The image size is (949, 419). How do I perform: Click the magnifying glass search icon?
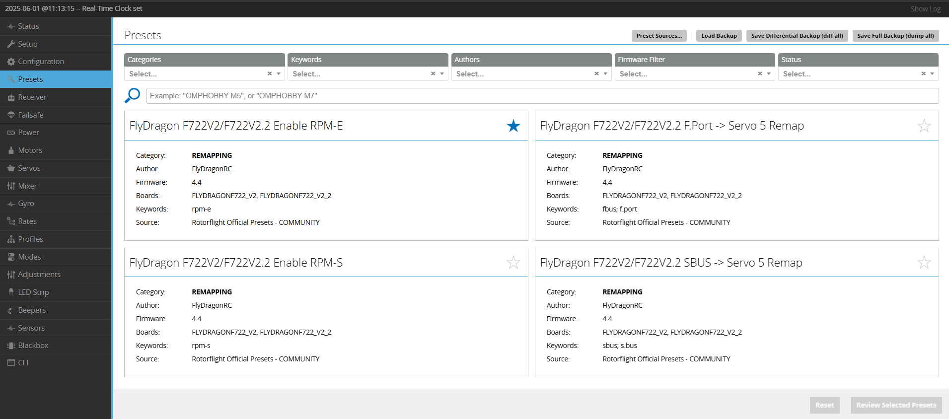[x=132, y=95]
